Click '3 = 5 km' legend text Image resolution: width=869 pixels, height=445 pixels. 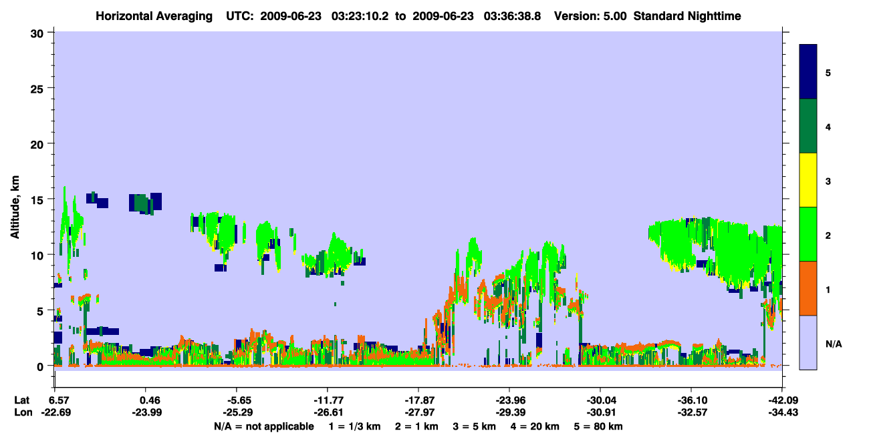coord(476,426)
